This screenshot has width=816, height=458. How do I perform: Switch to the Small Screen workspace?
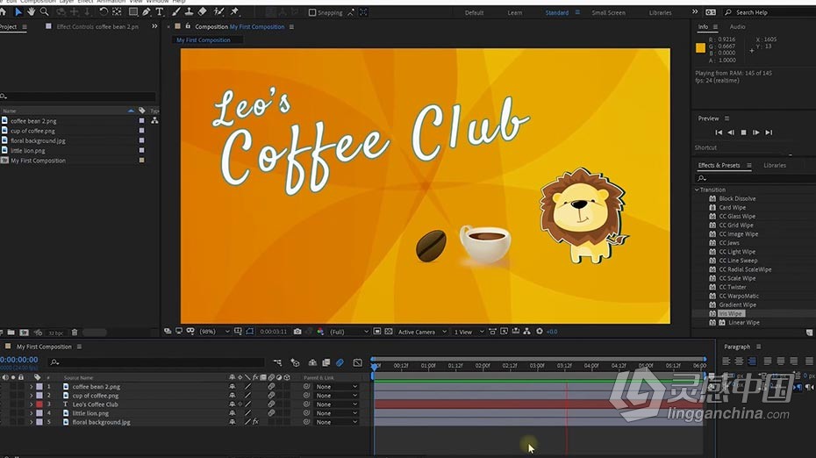(608, 12)
